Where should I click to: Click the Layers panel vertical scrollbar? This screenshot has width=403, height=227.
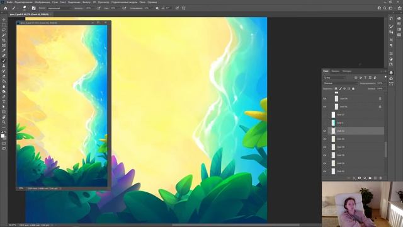[x=385, y=149]
